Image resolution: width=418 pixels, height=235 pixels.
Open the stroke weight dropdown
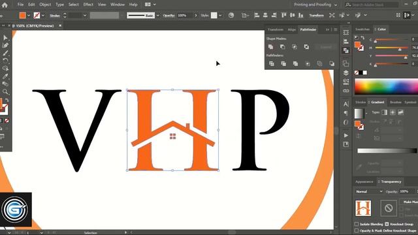(85, 16)
